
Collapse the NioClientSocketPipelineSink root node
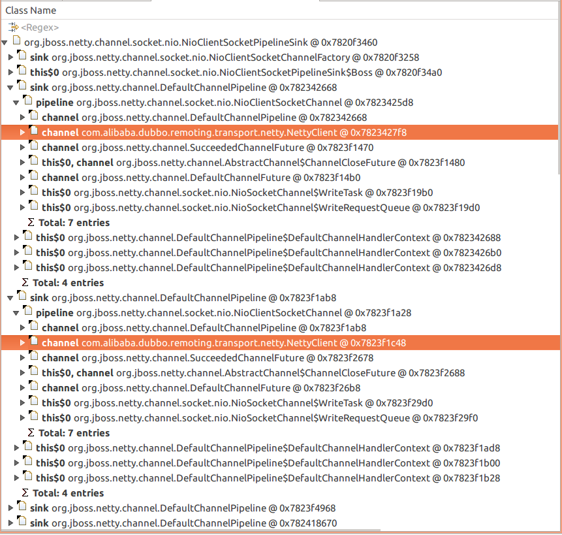tap(5, 42)
